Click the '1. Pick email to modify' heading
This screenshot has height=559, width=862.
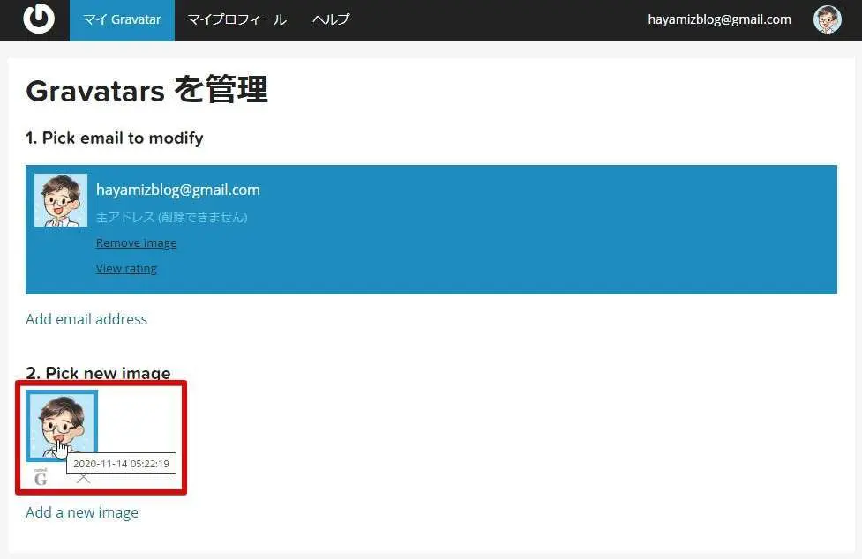(115, 138)
